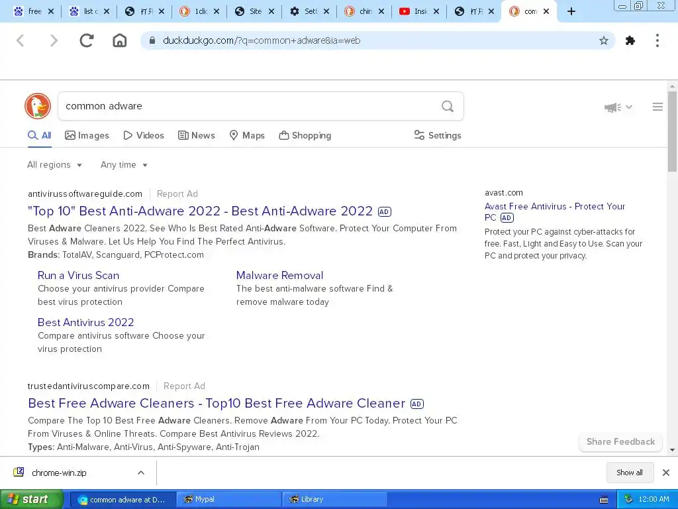Select the All results tab
678x509 pixels.
pos(39,135)
